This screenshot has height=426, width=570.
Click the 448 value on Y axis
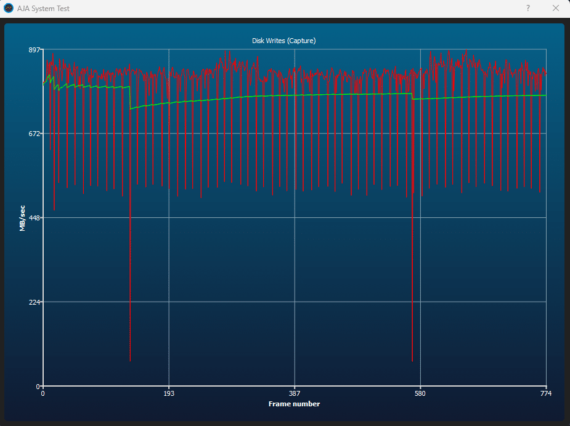[x=34, y=218]
